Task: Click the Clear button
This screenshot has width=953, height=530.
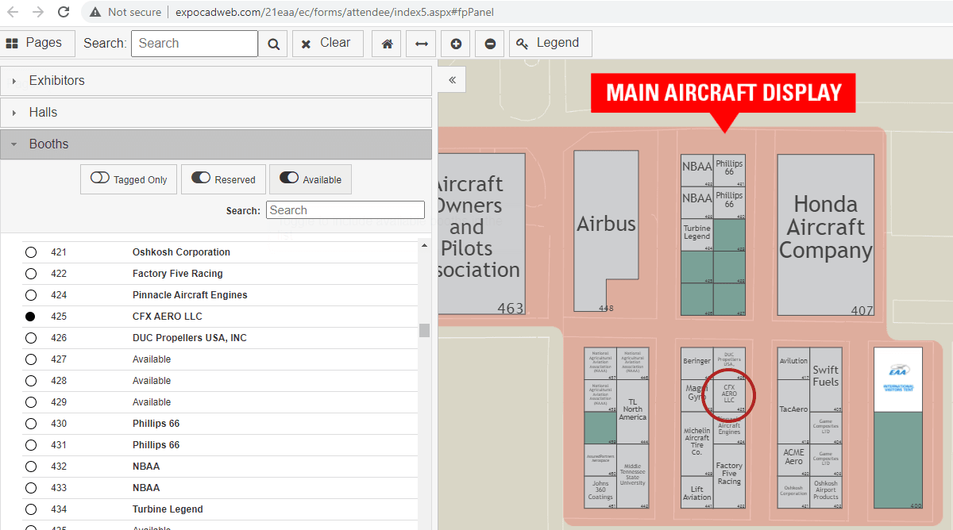Action: (327, 44)
